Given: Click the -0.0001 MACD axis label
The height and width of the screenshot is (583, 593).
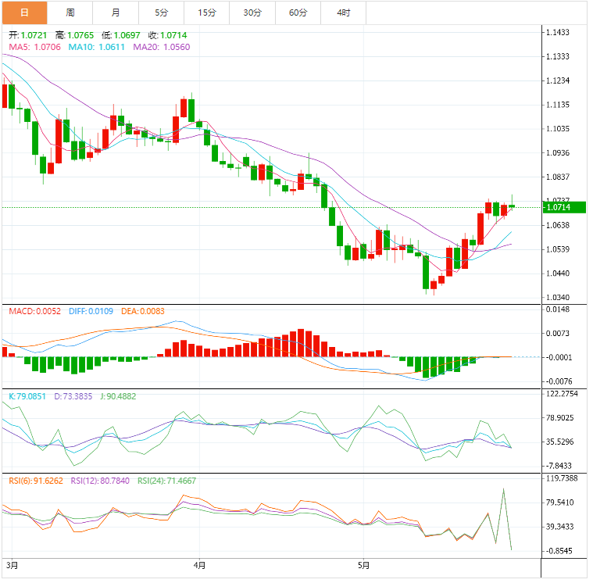Looking at the screenshot, I should 559,357.
